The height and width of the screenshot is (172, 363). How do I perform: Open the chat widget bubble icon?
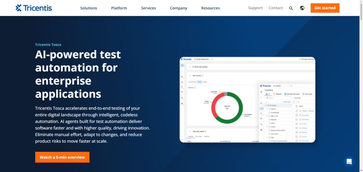[x=349, y=162]
